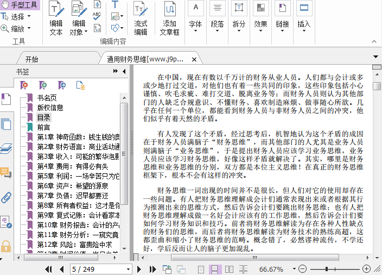This screenshot has width=382, height=275.
Task: Enable two-page facing view
Action: pos(229,269)
